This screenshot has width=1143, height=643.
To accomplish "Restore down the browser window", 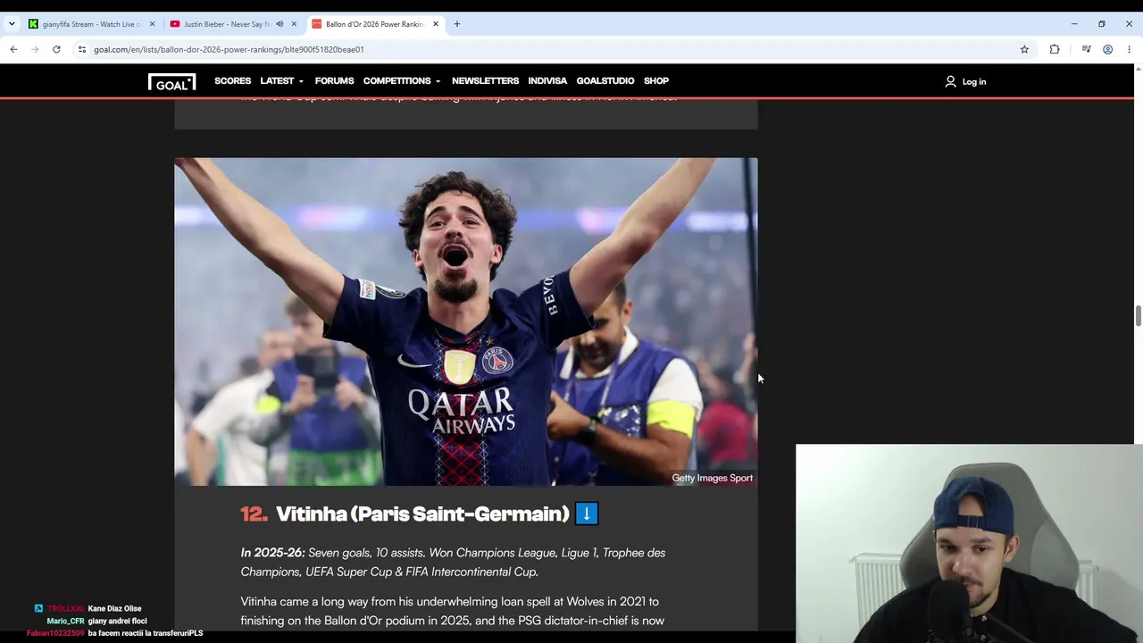I will coord(1102,24).
